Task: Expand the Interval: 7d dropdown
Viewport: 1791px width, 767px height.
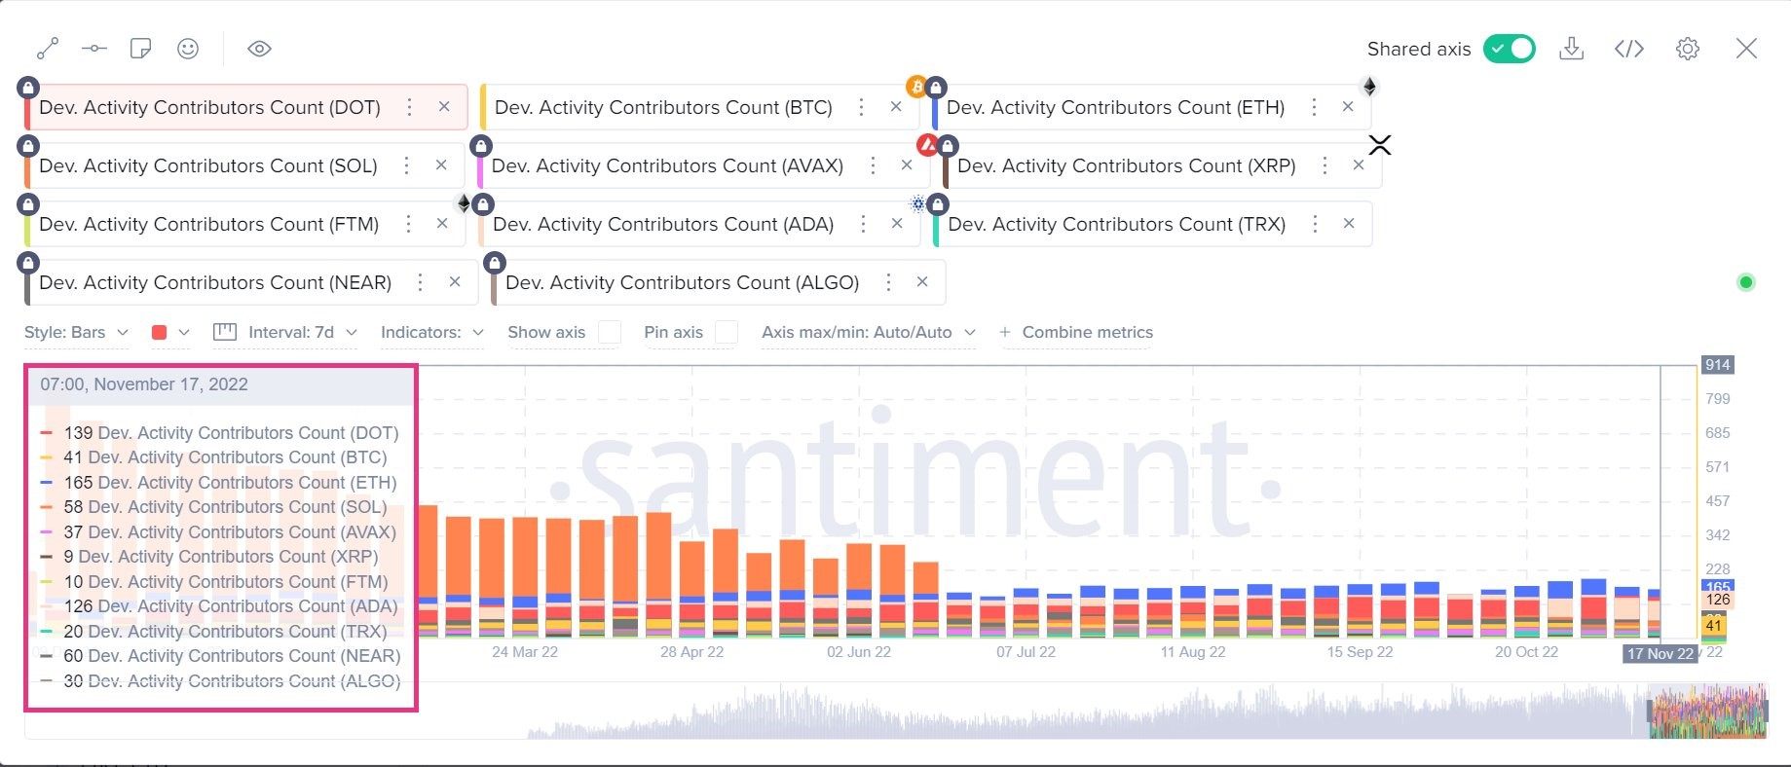Action: [x=285, y=332]
